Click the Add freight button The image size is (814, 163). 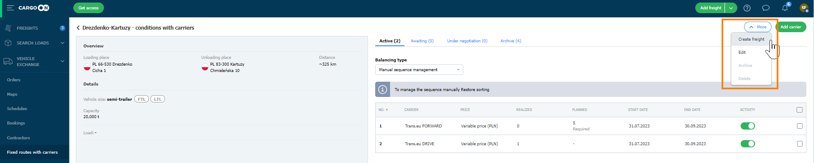[711, 8]
